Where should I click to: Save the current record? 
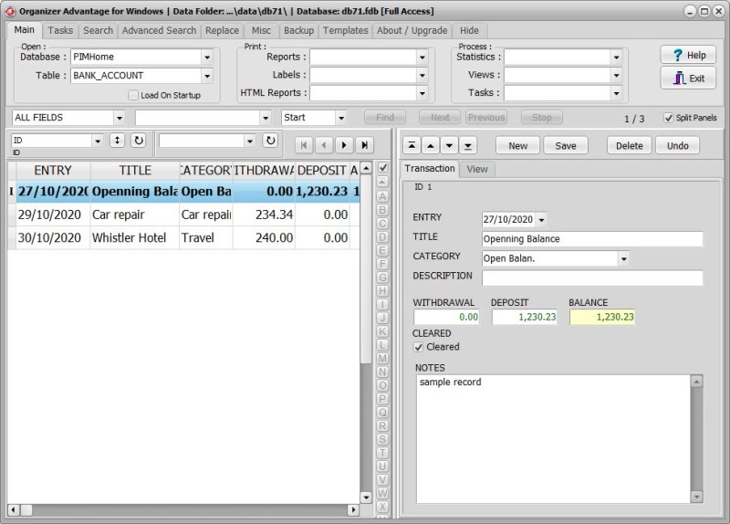(x=566, y=146)
